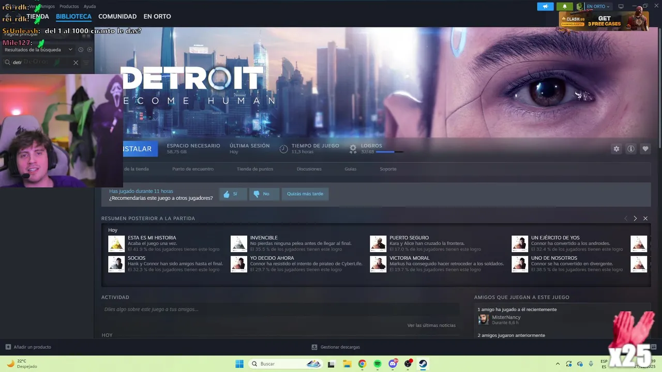662x372 pixels.
Task: Open notifications bell button
Action: click(565, 6)
